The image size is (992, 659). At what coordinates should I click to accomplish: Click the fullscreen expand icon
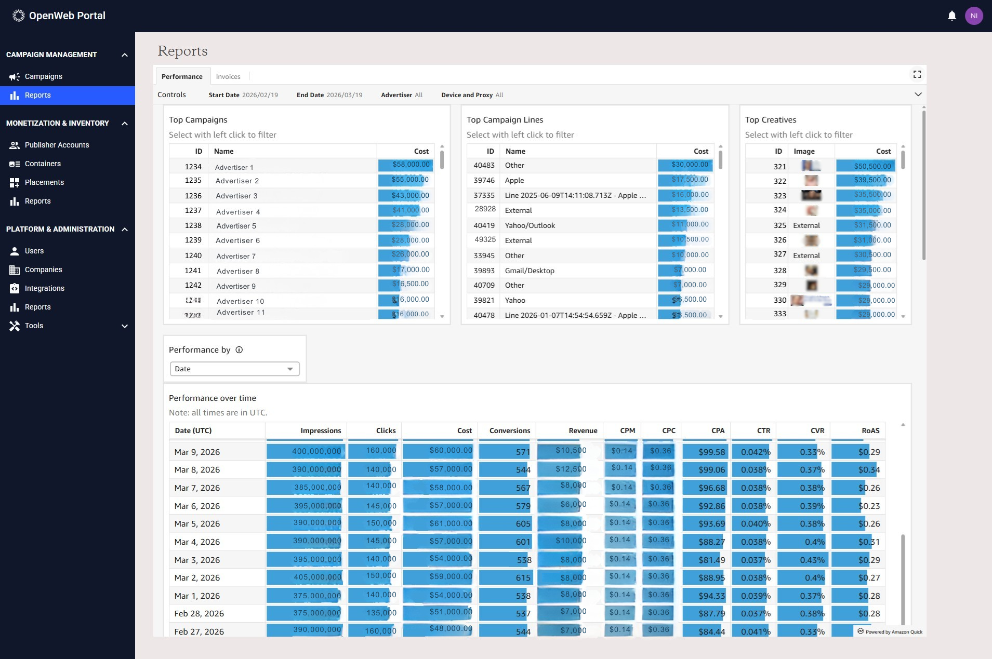tap(917, 74)
